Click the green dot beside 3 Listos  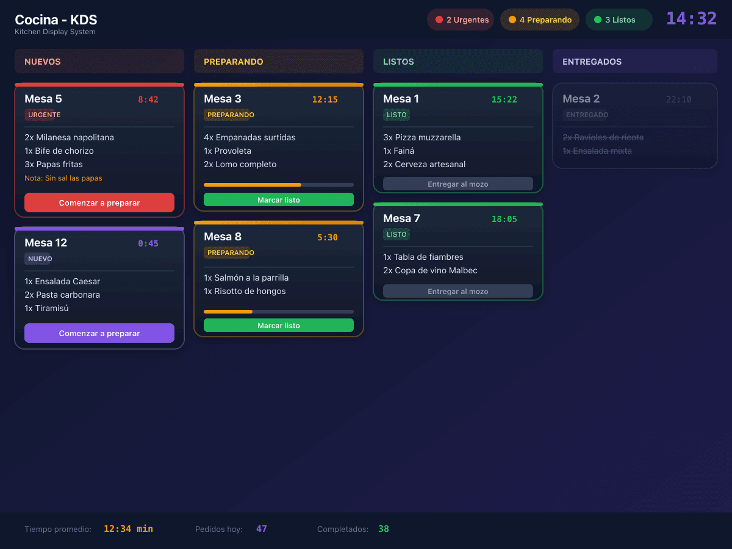click(598, 20)
